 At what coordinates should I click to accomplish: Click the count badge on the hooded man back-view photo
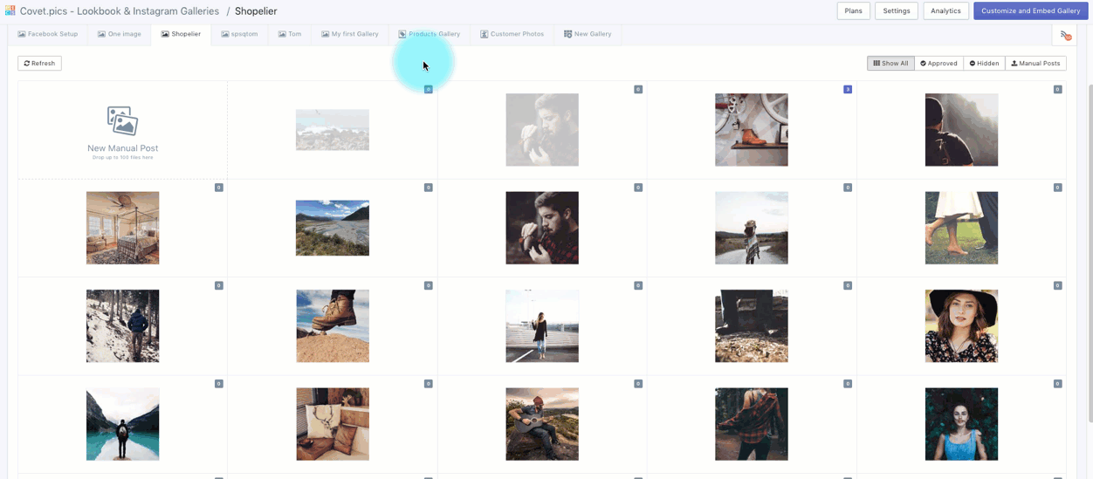tap(1057, 89)
